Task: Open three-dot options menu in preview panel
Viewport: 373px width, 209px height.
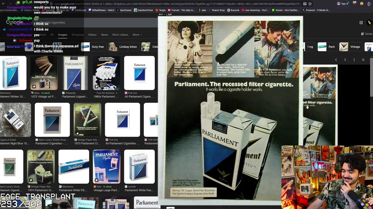Action: pyautogui.click(x=354, y=60)
